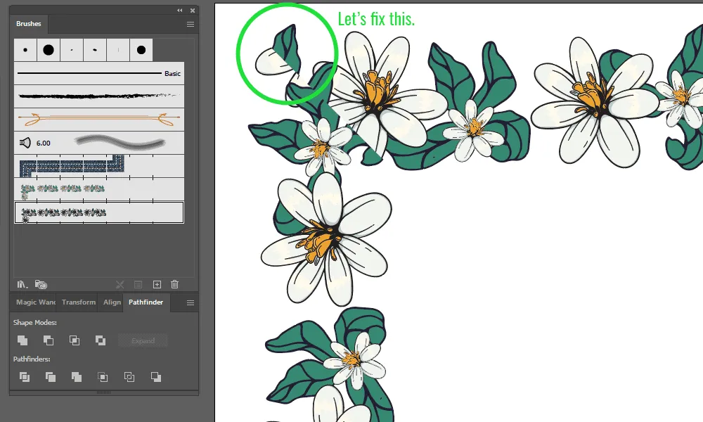Viewport: 703px width, 422px height.
Task: Select the faint thin vertical brush
Action: 118,50
